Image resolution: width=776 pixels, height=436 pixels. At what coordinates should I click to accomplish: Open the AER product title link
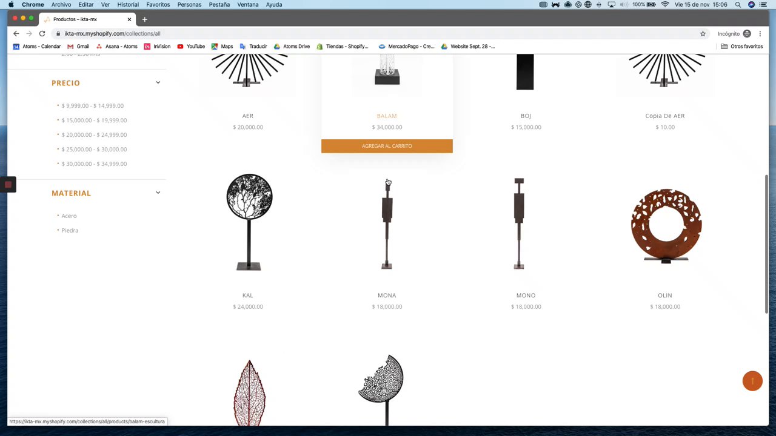click(248, 116)
